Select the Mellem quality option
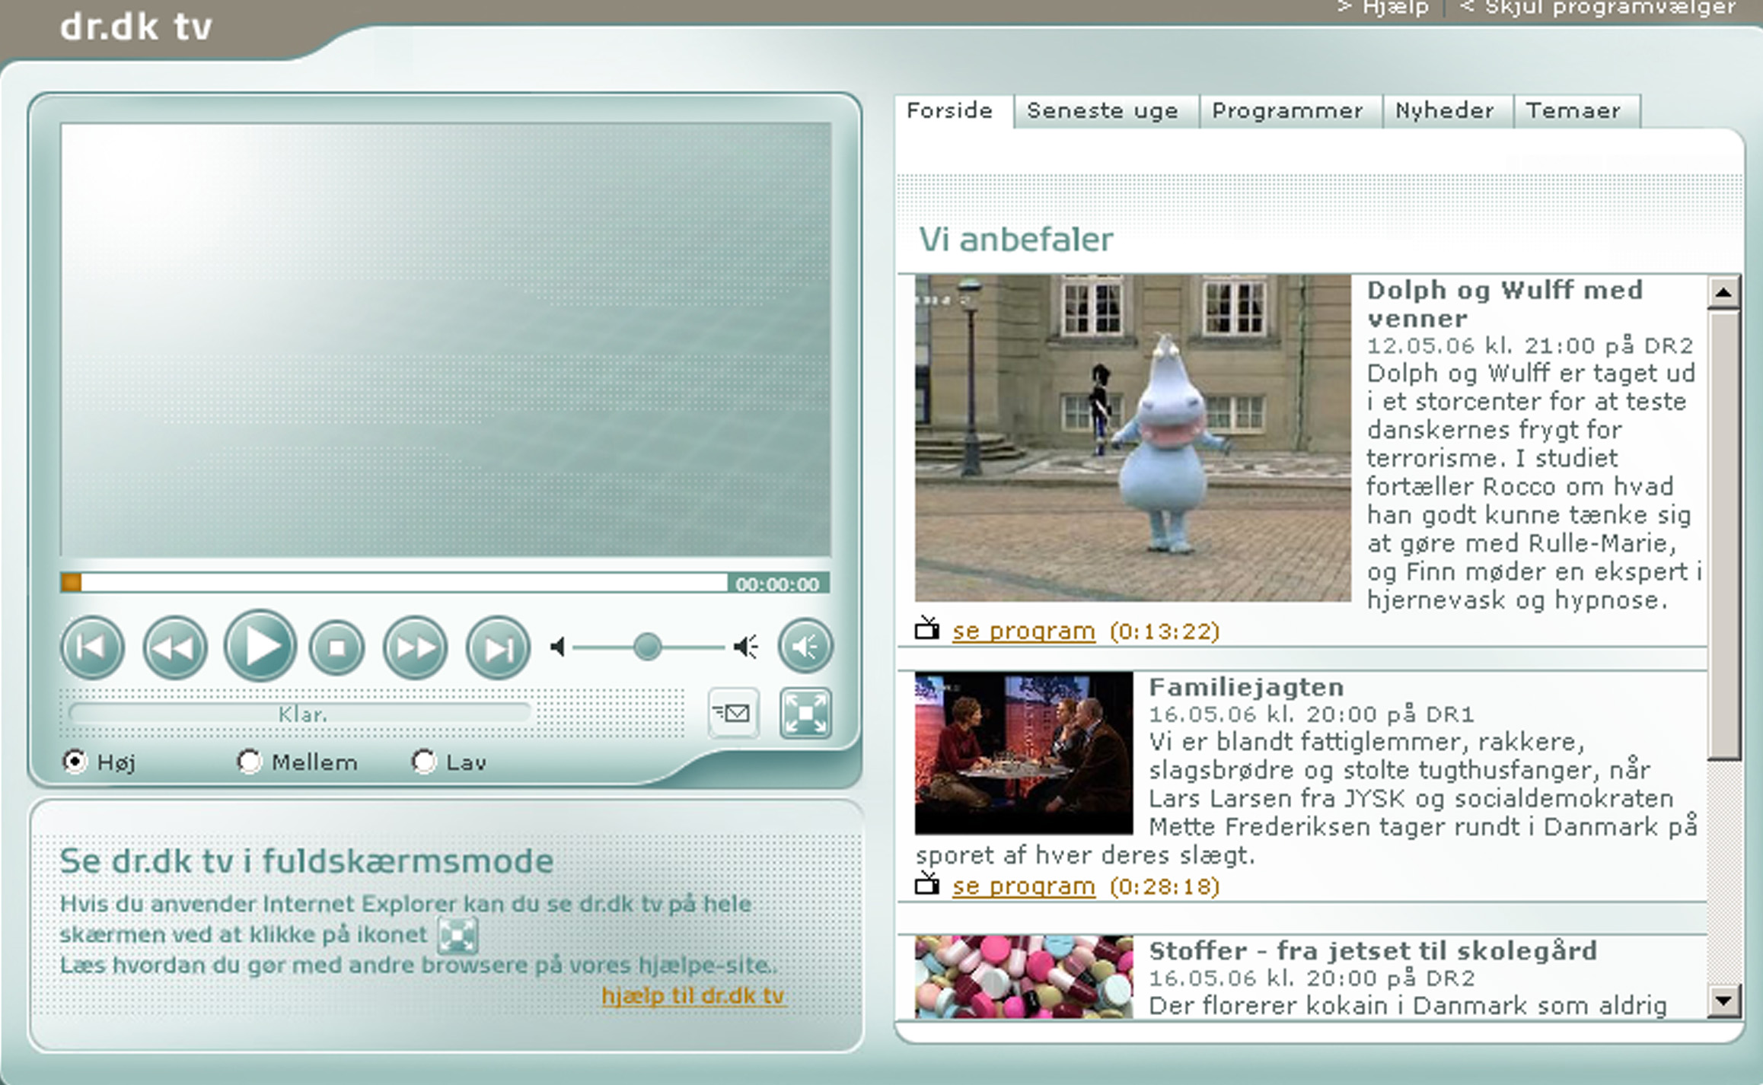 point(249,761)
